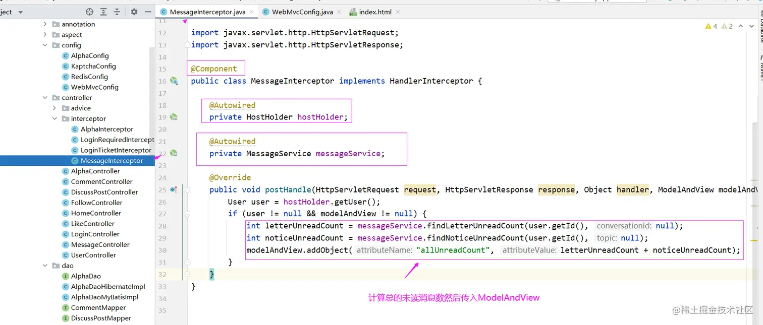Open the Project view dropdown arrow

tap(21, 12)
